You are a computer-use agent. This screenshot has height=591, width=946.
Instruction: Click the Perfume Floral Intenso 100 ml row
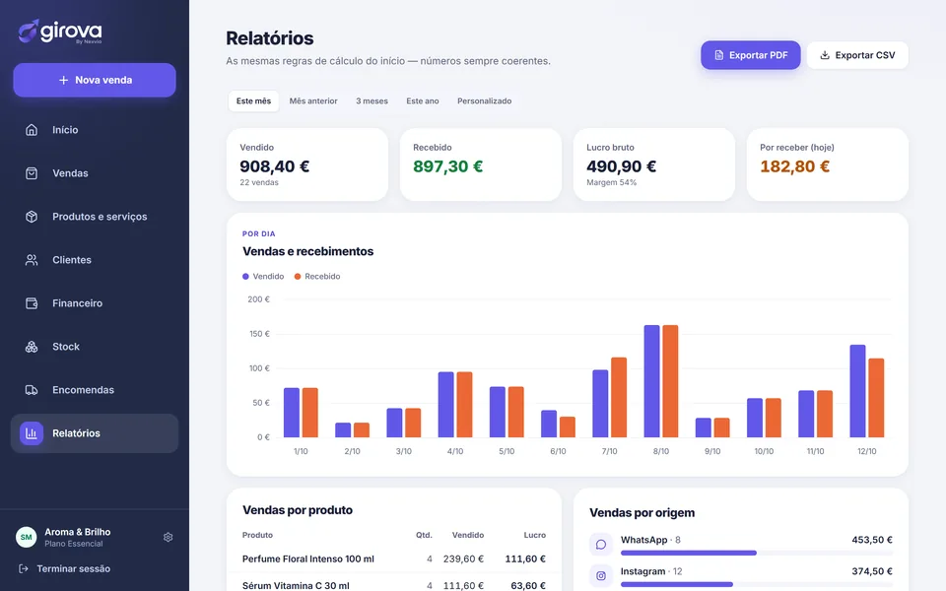click(394, 559)
